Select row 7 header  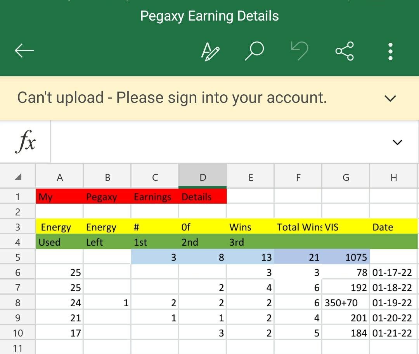coord(17,287)
